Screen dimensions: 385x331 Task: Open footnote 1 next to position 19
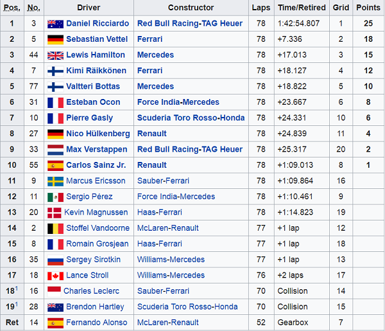(x=17, y=305)
